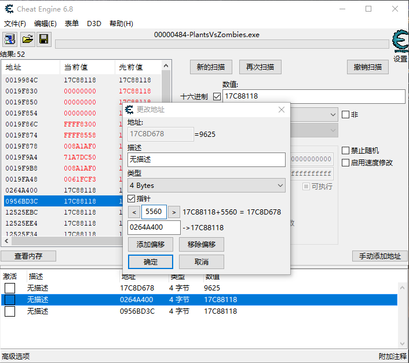Image resolution: width=409 pixels, height=363 pixels.
Task: Select highlighted result row 0956BD3C
Action: [x=63, y=201]
